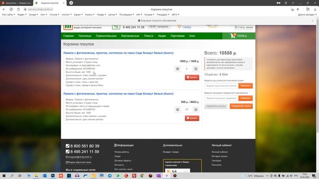Expand Биржи bookmarks folder
This screenshot has width=319, height=179.
coord(78,14)
